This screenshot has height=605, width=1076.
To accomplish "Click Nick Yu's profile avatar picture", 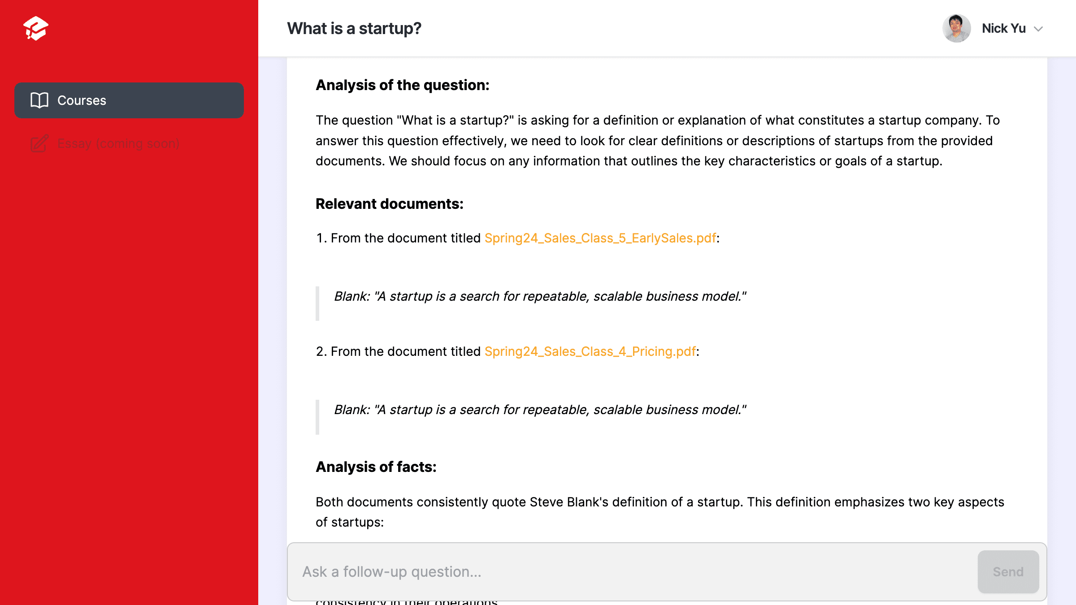I will coord(957,28).
